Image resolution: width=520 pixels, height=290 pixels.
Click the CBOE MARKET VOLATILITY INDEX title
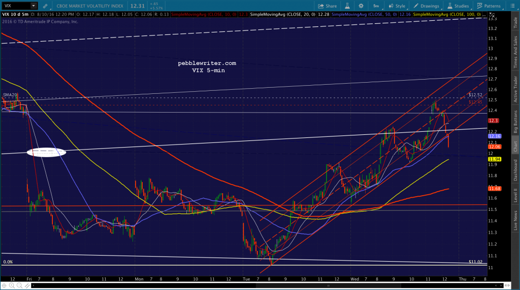(x=89, y=6)
